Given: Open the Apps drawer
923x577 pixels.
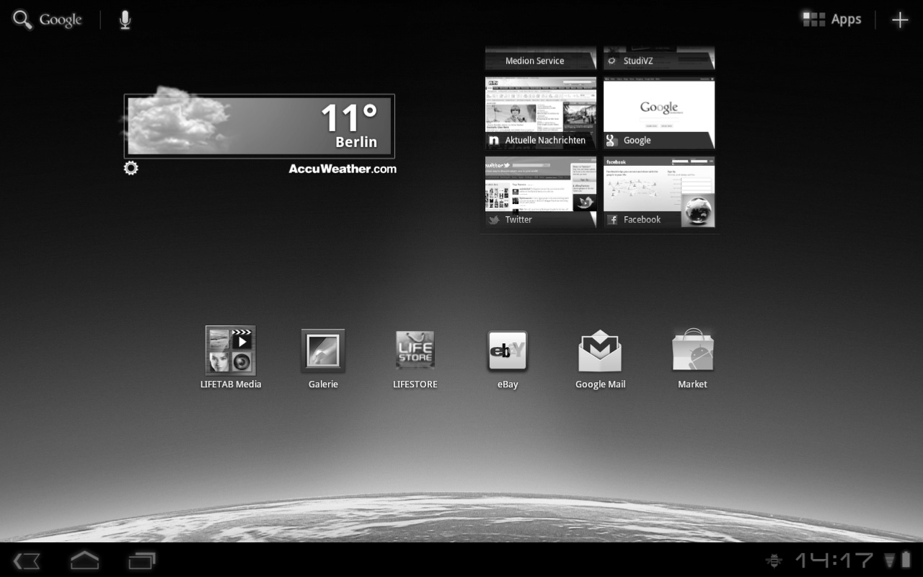Looking at the screenshot, I should click(832, 19).
